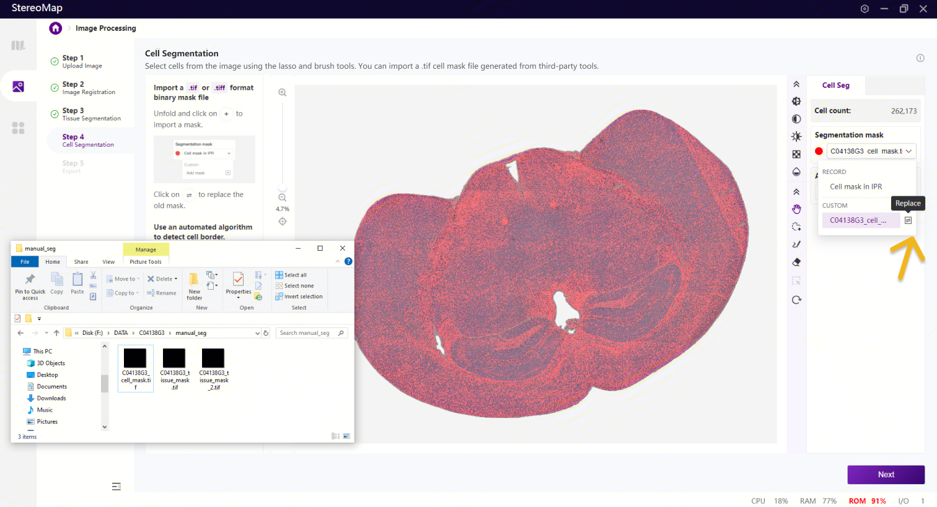Refresh the Explorer address bar
Image resolution: width=937 pixels, height=507 pixels.
tap(266, 333)
